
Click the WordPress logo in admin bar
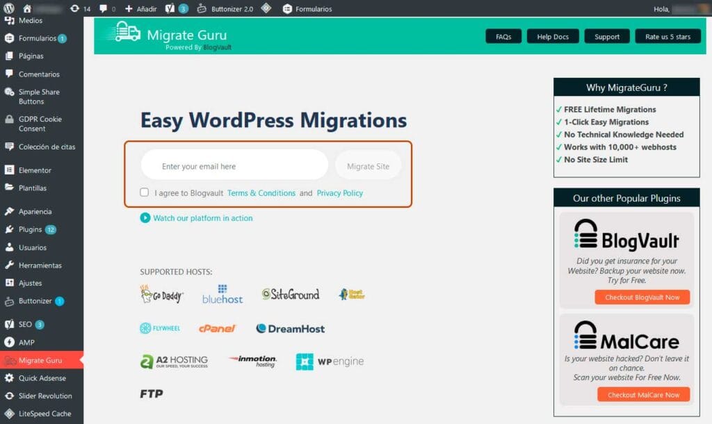(x=9, y=9)
